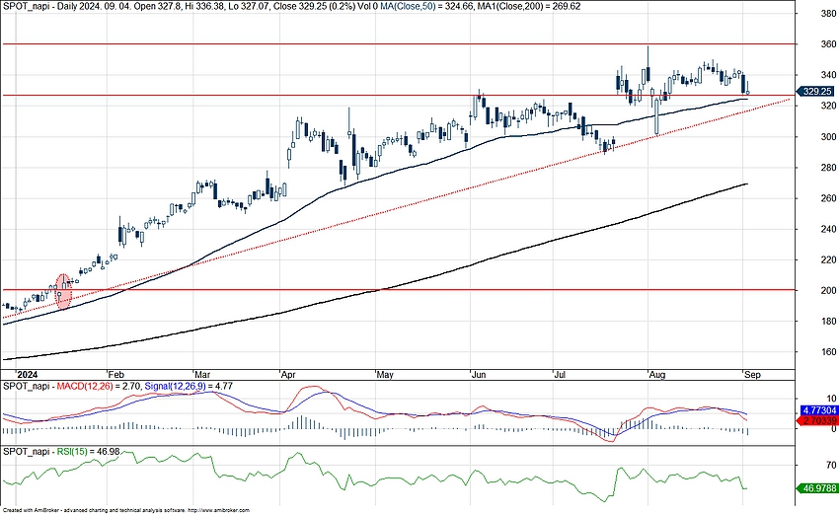Click the 200 level on the price axis
The width and height of the screenshot is (839, 514).
pyautogui.click(x=813, y=290)
